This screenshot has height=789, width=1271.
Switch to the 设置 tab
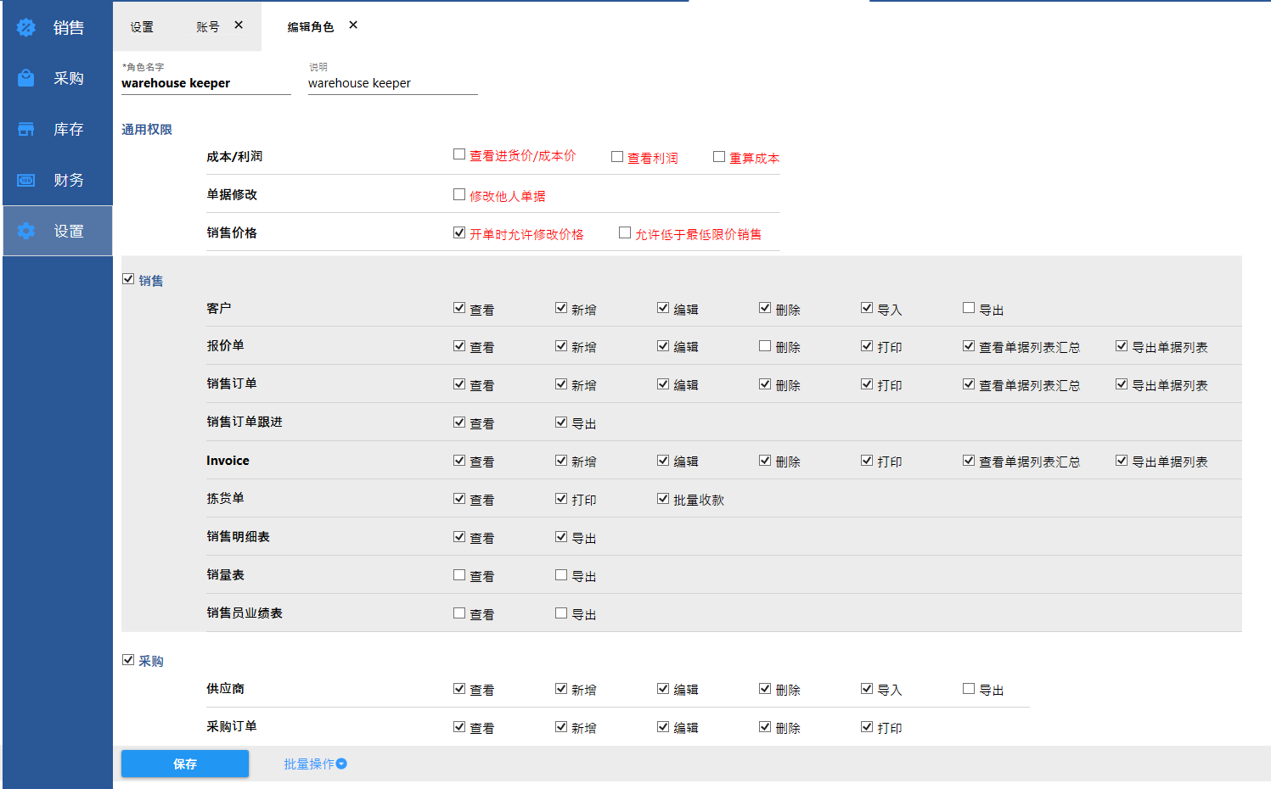142,27
